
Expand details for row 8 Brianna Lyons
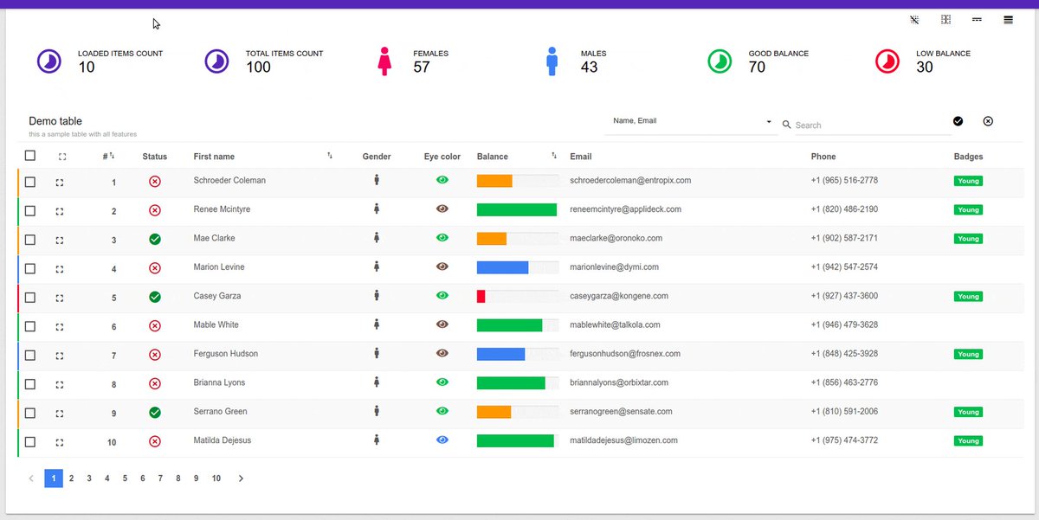pos(60,384)
